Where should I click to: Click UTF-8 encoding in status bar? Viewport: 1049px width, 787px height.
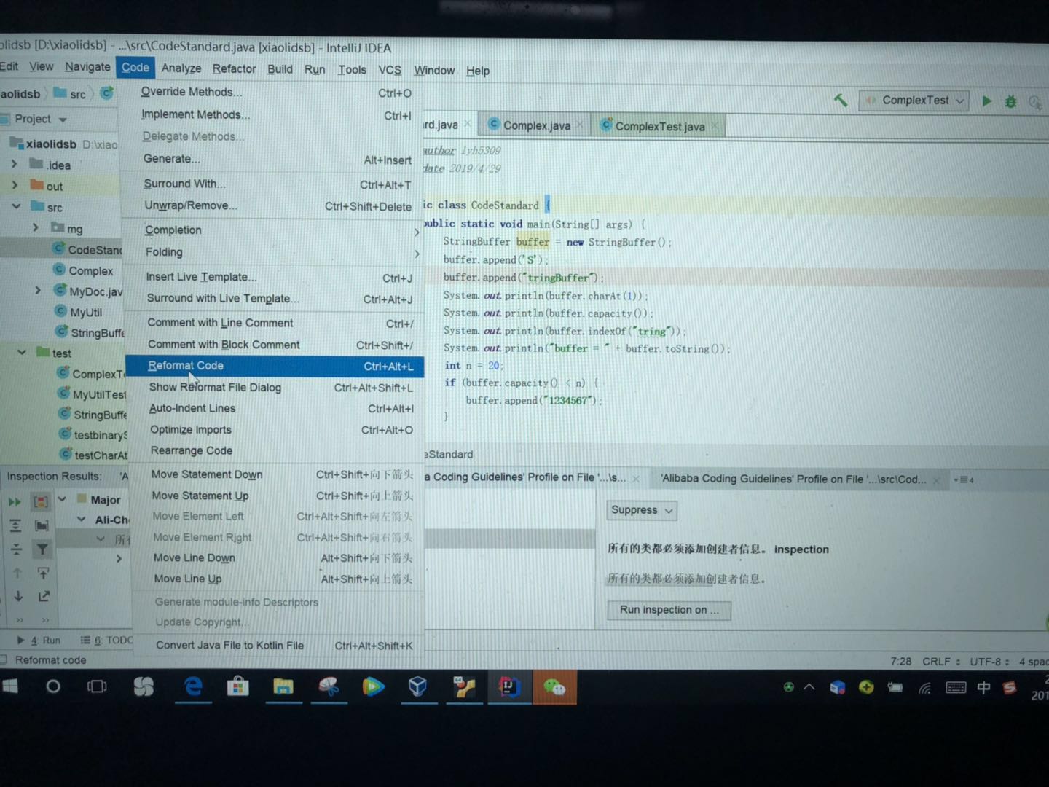pyautogui.click(x=989, y=662)
